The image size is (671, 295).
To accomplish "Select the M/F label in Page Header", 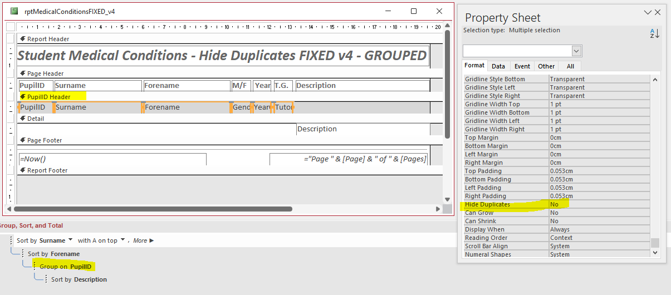I will pos(241,86).
